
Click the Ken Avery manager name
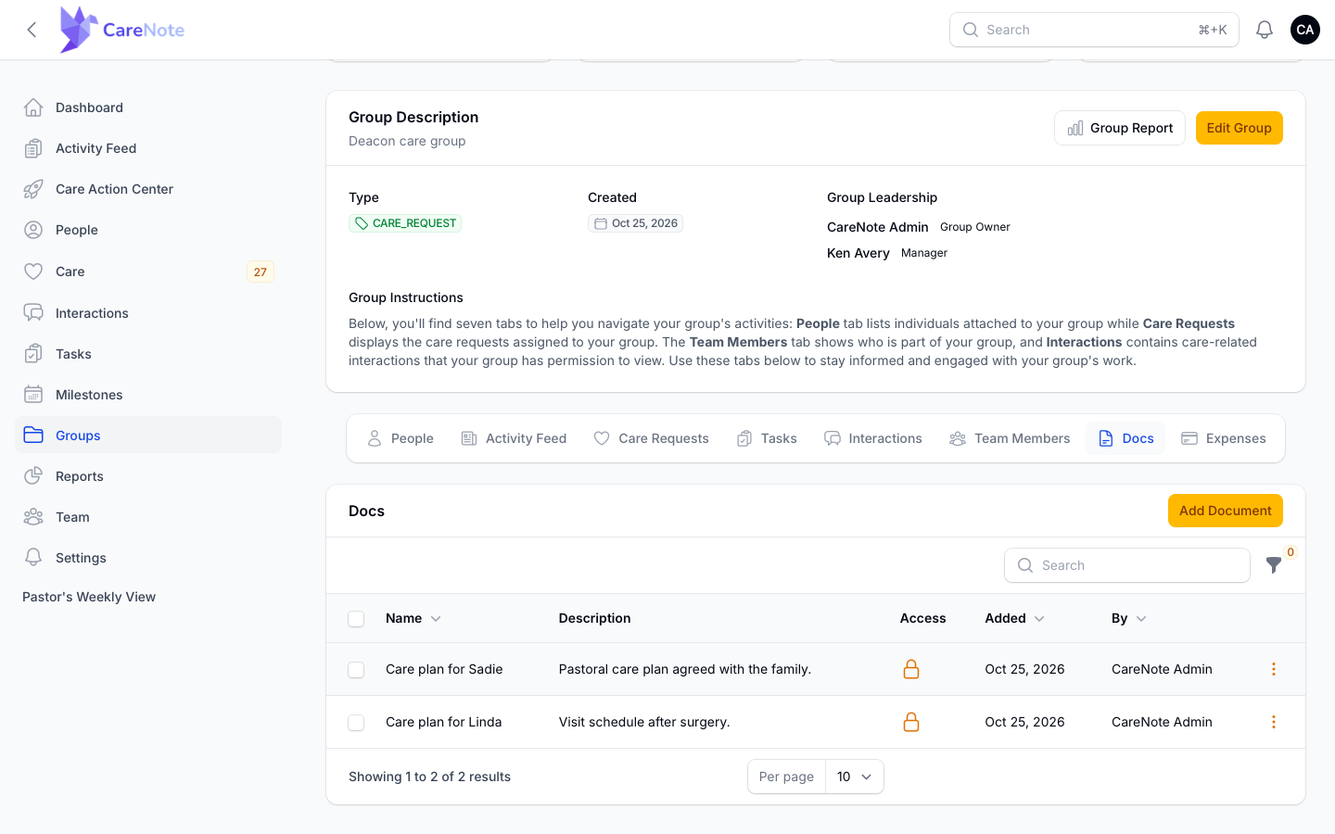[x=858, y=253]
